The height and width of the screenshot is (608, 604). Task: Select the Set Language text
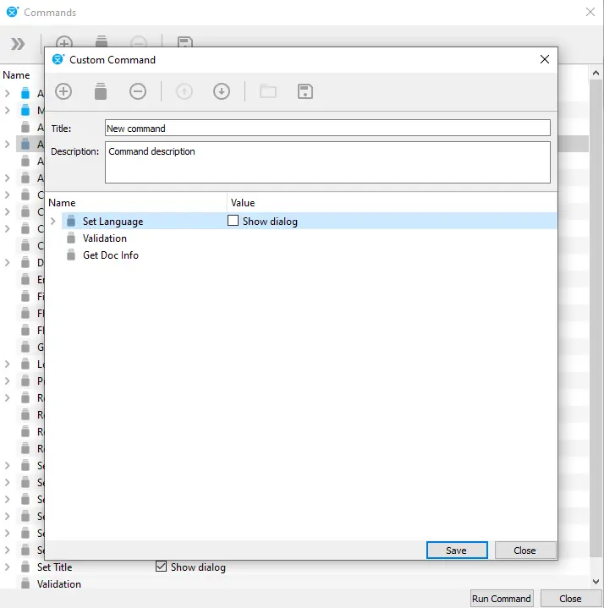click(x=113, y=222)
